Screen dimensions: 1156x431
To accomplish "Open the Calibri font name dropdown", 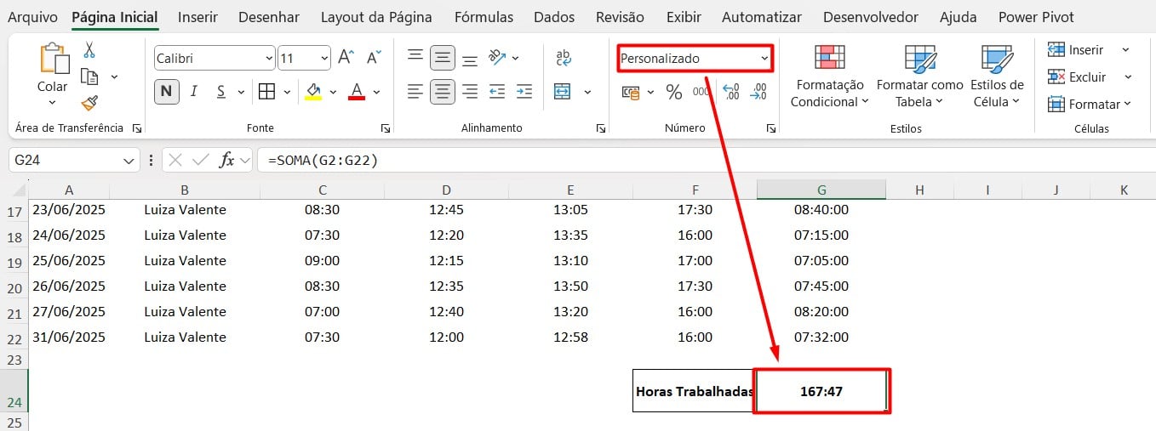I will click(x=267, y=58).
